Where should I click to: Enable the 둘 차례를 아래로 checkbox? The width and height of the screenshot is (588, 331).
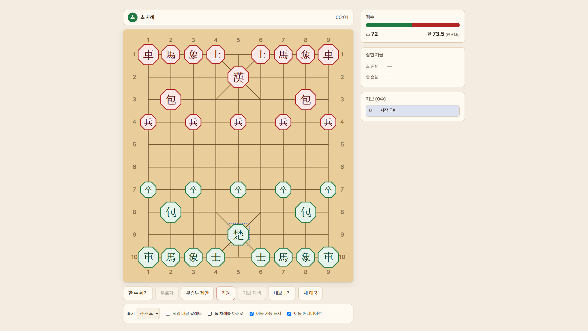coord(209,314)
